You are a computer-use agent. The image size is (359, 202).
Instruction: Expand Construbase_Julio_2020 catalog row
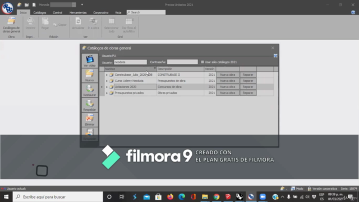[x=107, y=75]
